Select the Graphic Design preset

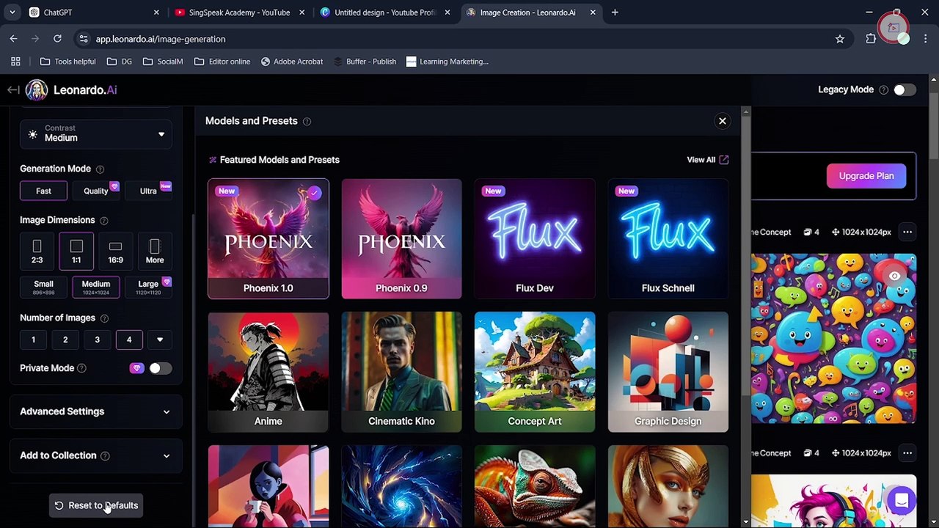(668, 372)
